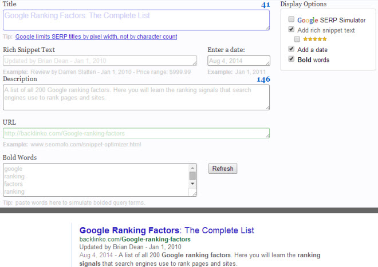The height and width of the screenshot is (267, 378).
Task: Click the URL field resize handle
Action: (x=267, y=136)
